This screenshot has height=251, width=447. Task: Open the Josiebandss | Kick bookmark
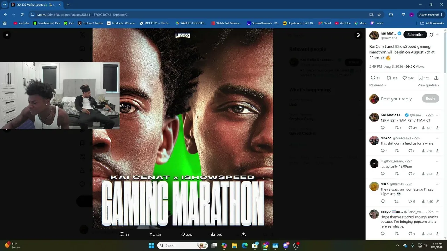click(x=46, y=23)
